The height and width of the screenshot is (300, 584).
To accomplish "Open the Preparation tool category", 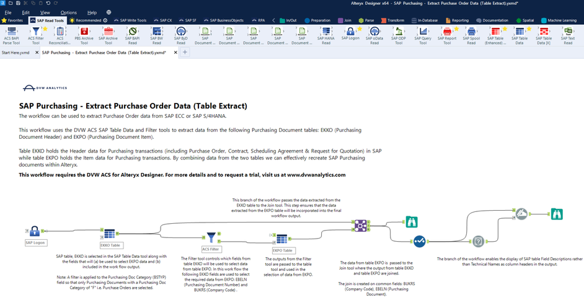I will [317, 20].
